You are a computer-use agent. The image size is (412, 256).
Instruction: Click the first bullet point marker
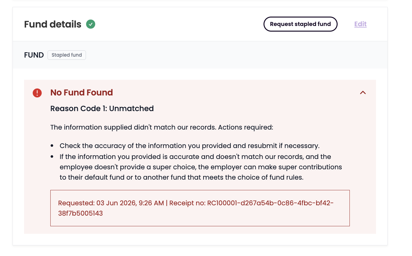[53, 146]
